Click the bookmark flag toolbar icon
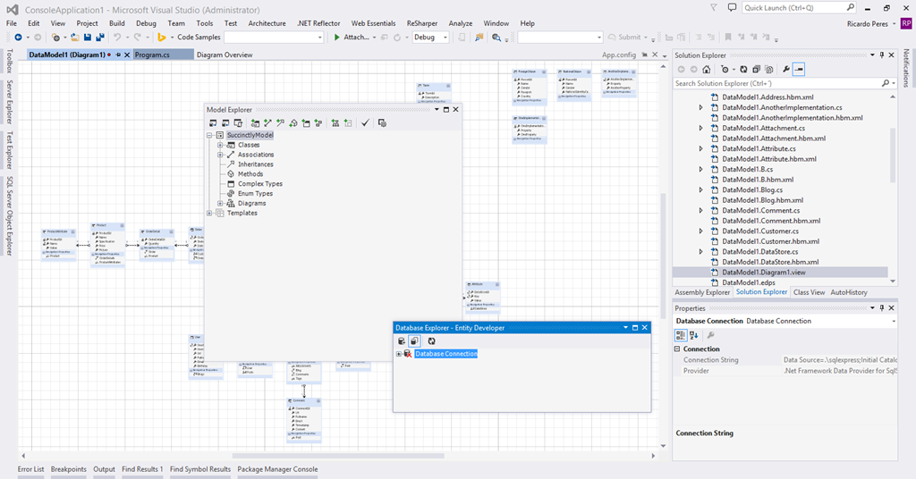 click(x=728, y=38)
